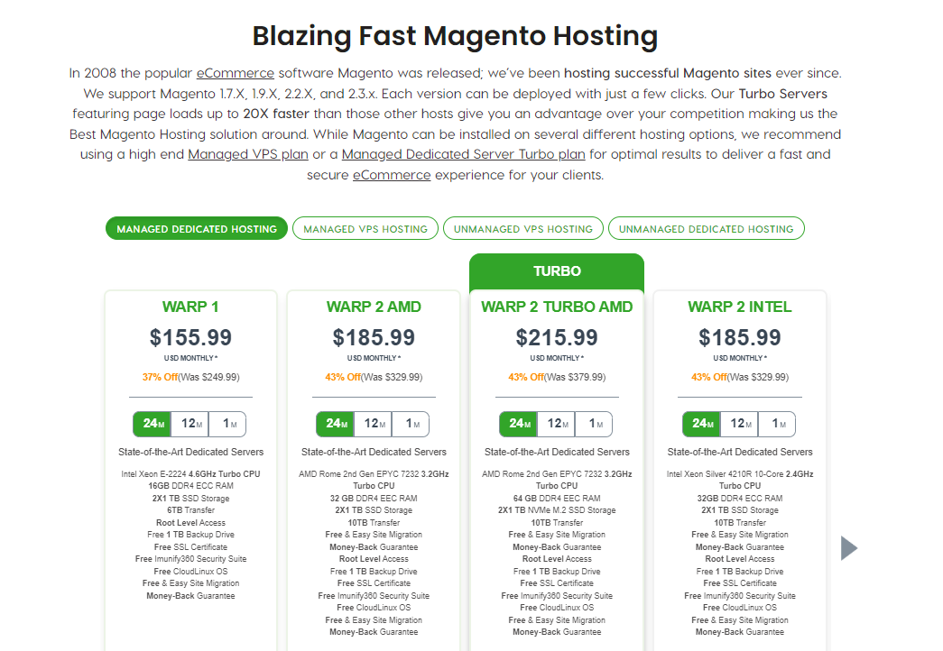
Task: Open Unmanaged VPS Hosting tab
Action: 523,228
